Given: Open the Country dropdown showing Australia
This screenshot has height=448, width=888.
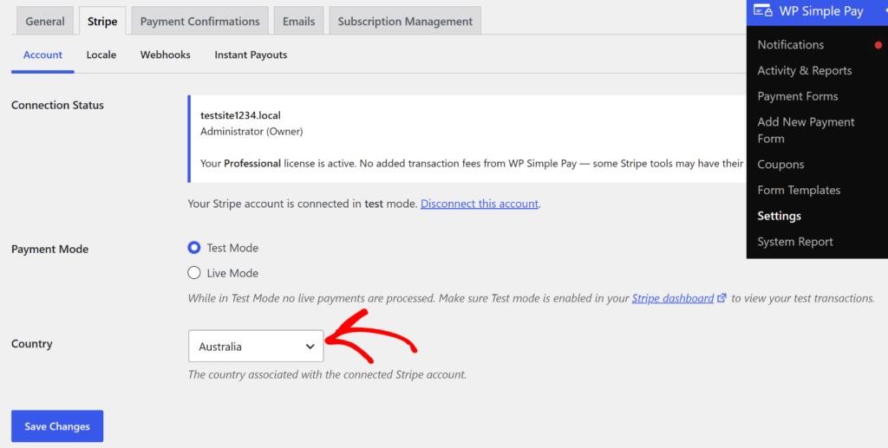Looking at the screenshot, I should (256, 347).
